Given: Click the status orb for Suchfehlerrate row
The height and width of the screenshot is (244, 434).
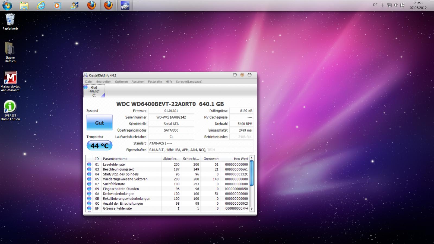Looking at the screenshot, I should 89,184.
